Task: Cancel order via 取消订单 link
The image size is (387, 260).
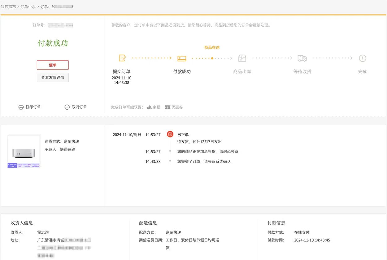Action: (x=79, y=107)
